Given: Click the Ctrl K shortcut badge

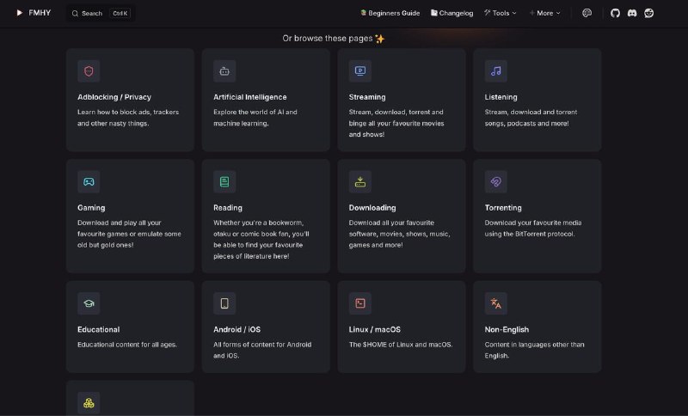Looking at the screenshot, I should tap(120, 13).
